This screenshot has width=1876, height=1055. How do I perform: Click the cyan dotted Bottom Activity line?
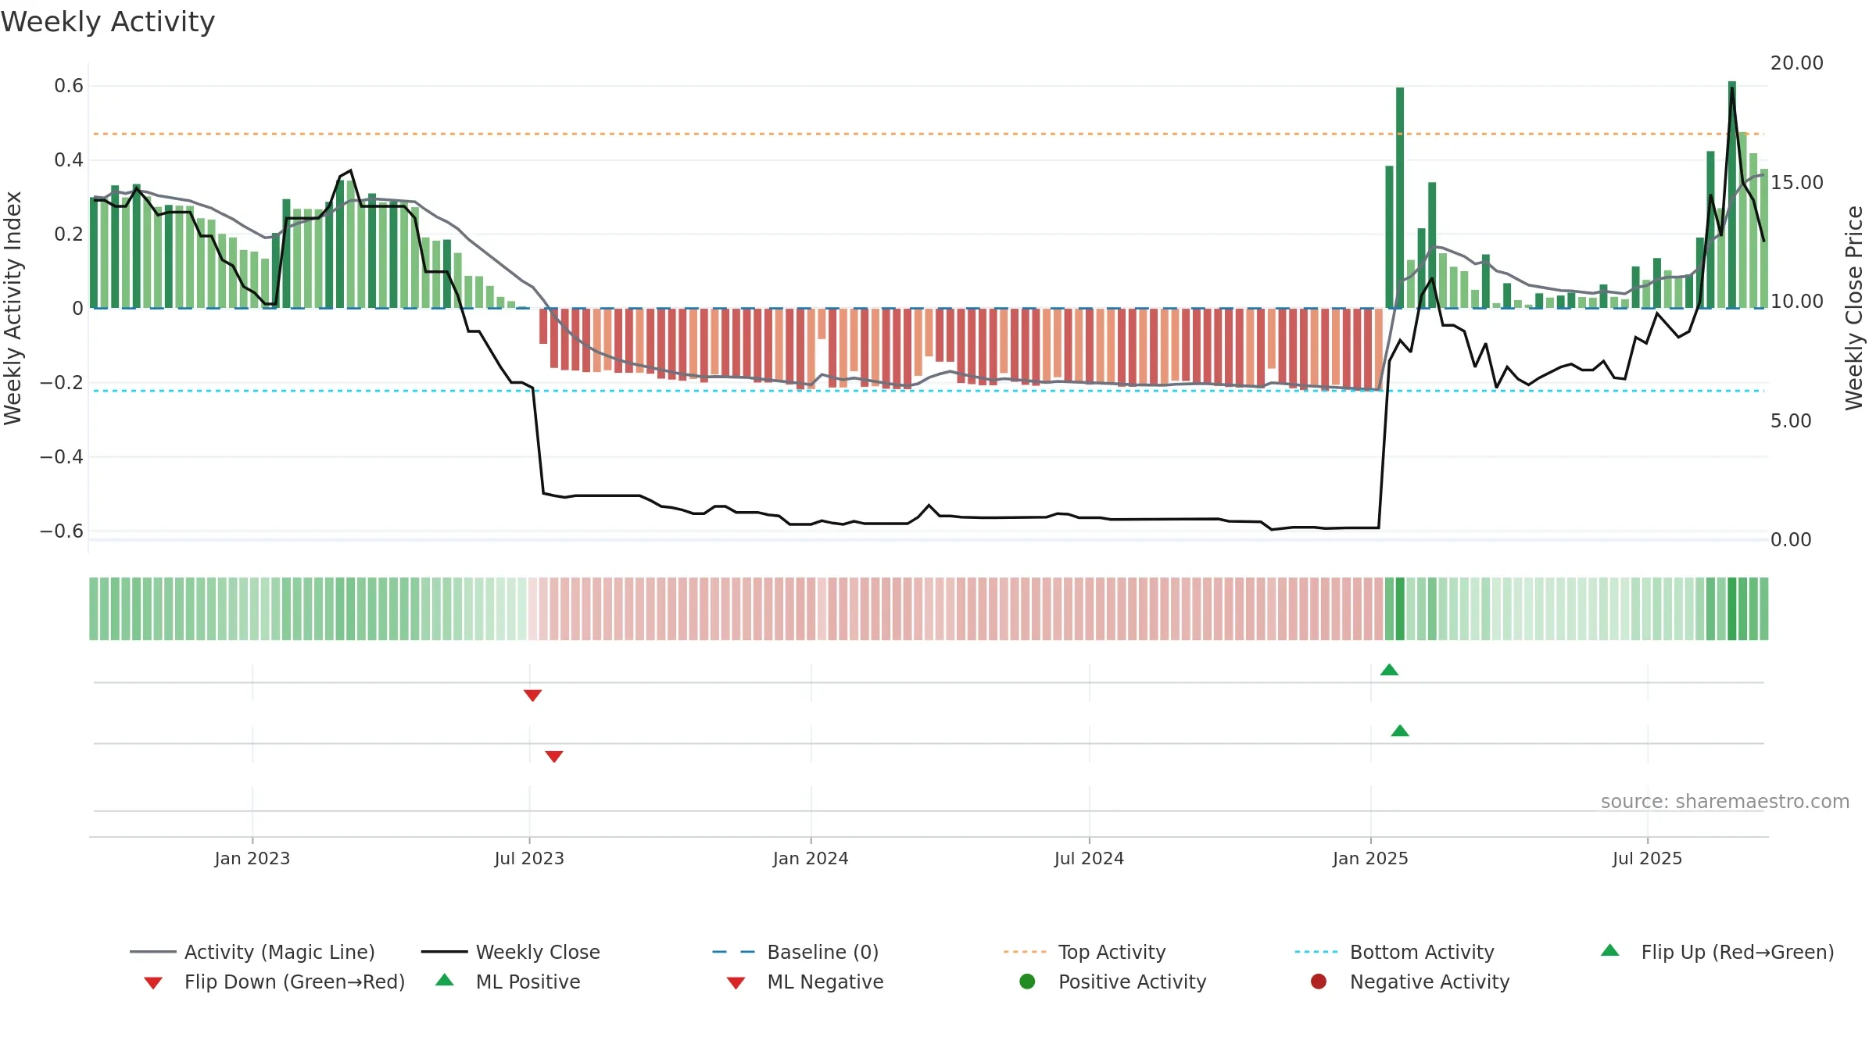click(928, 390)
